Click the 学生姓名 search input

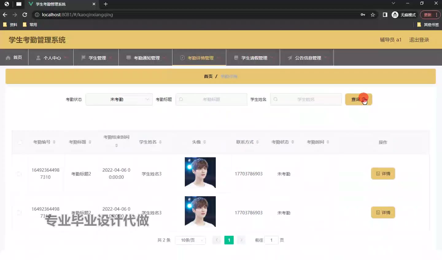306,99
